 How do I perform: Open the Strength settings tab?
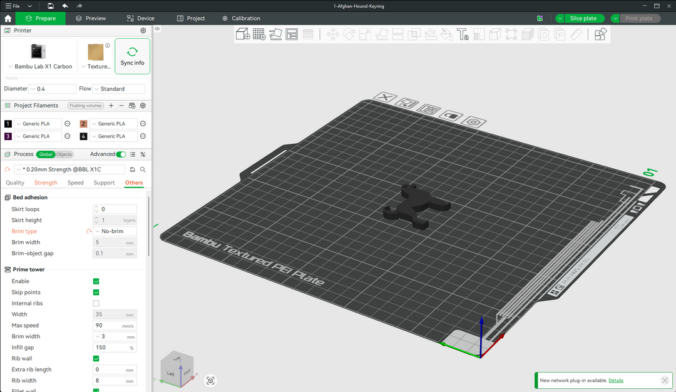point(45,183)
